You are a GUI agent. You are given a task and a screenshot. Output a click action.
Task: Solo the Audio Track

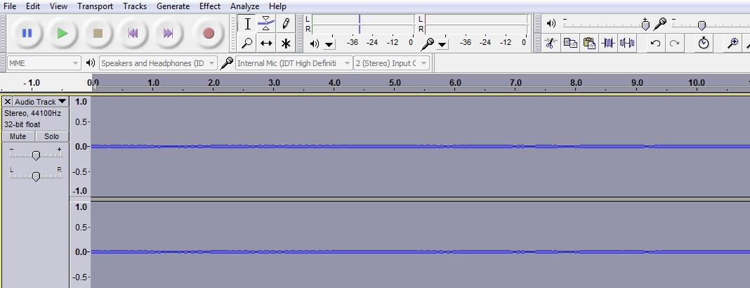(52, 136)
